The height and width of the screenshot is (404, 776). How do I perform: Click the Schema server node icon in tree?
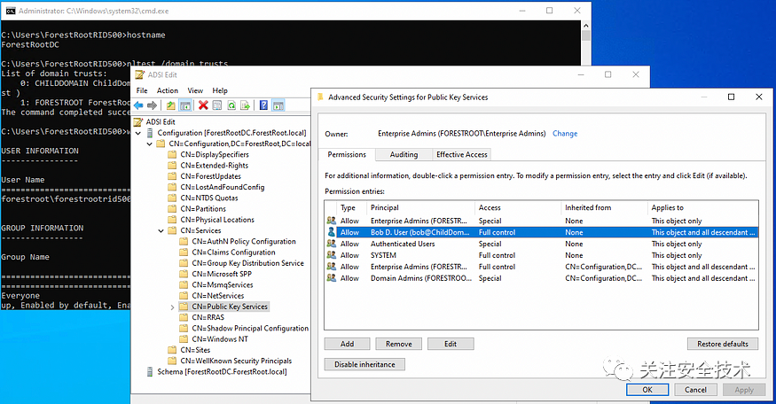point(150,372)
